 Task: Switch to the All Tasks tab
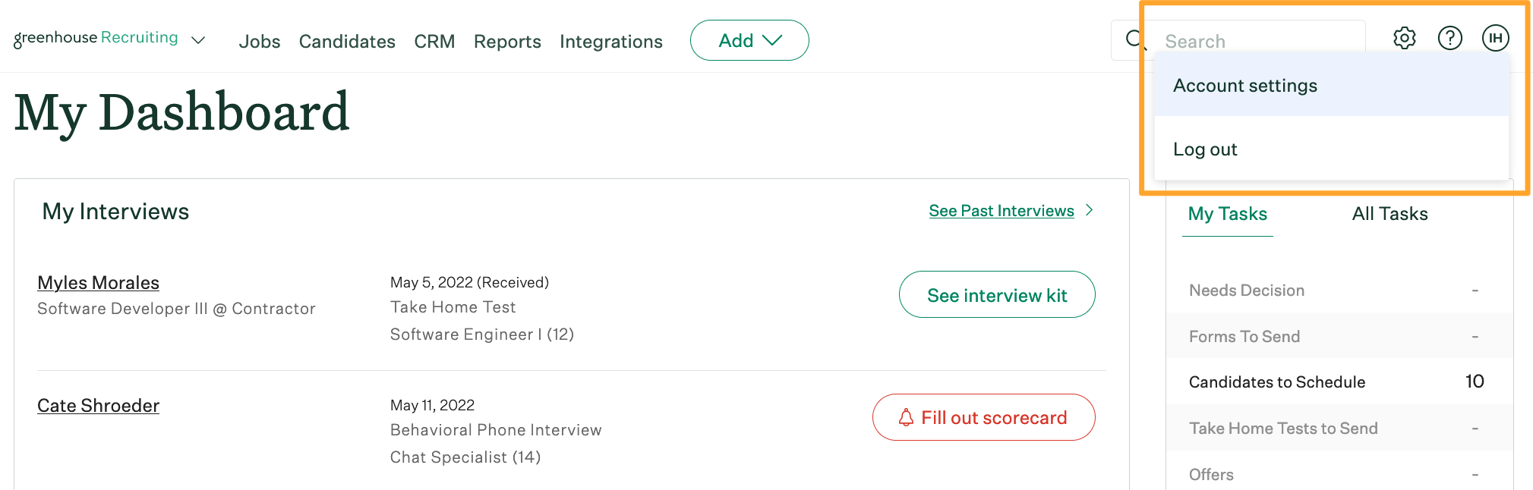pyautogui.click(x=1389, y=214)
